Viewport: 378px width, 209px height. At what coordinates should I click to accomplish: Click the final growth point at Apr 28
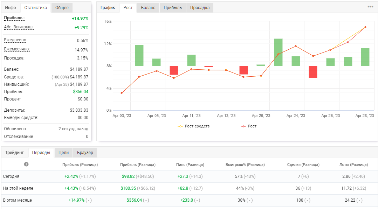point(365,27)
